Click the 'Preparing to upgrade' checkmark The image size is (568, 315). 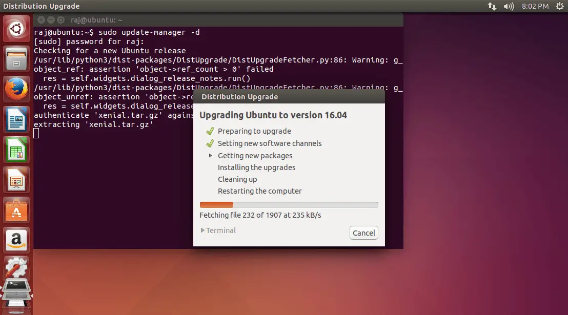point(210,131)
